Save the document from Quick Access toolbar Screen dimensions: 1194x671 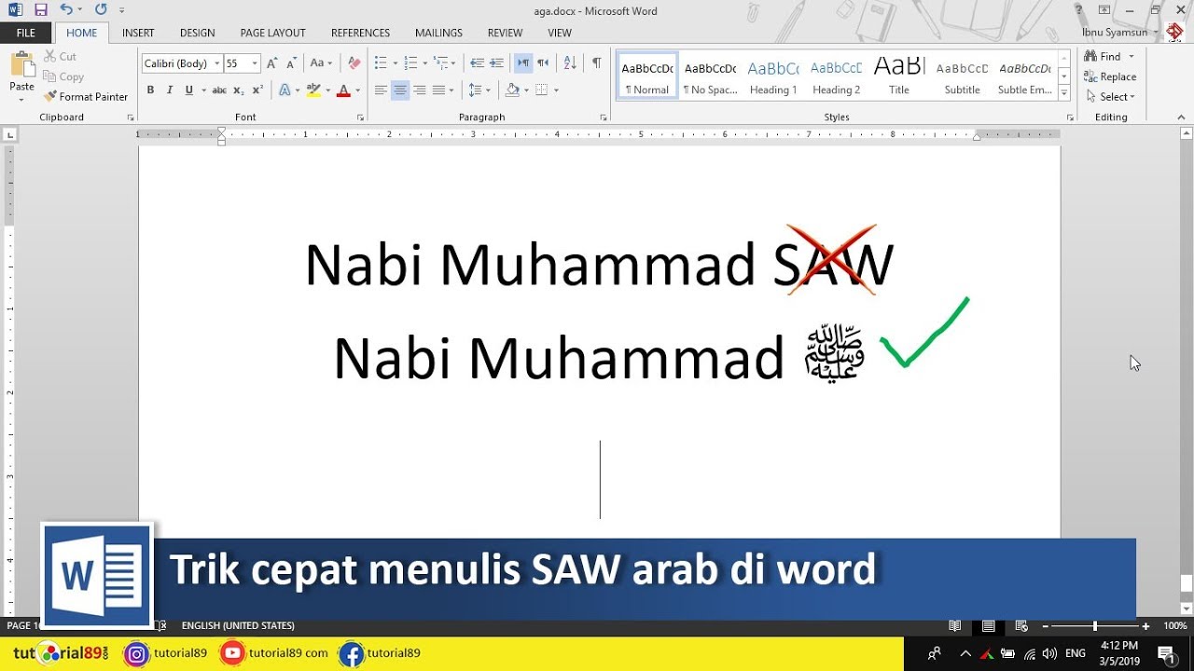tap(40, 10)
